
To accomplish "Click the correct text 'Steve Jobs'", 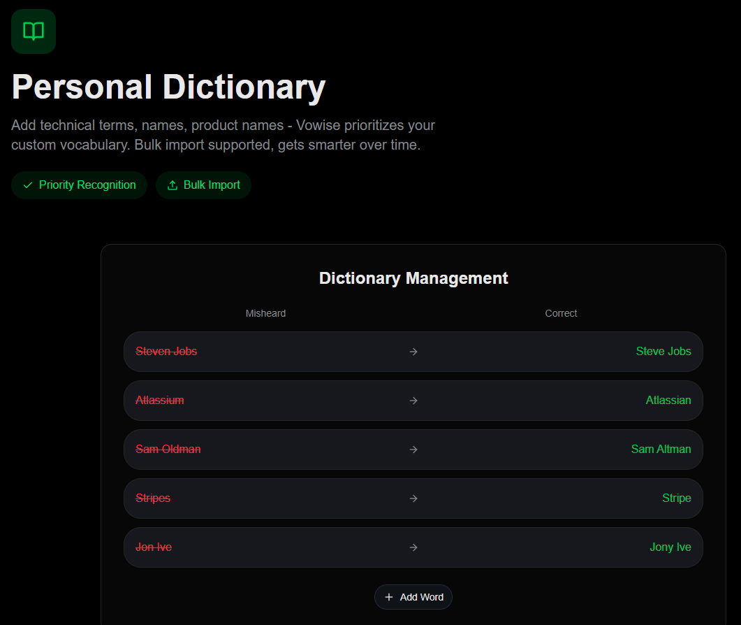I will (x=663, y=351).
